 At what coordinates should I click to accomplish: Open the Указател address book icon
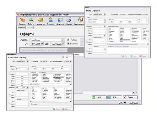point(41,20)
